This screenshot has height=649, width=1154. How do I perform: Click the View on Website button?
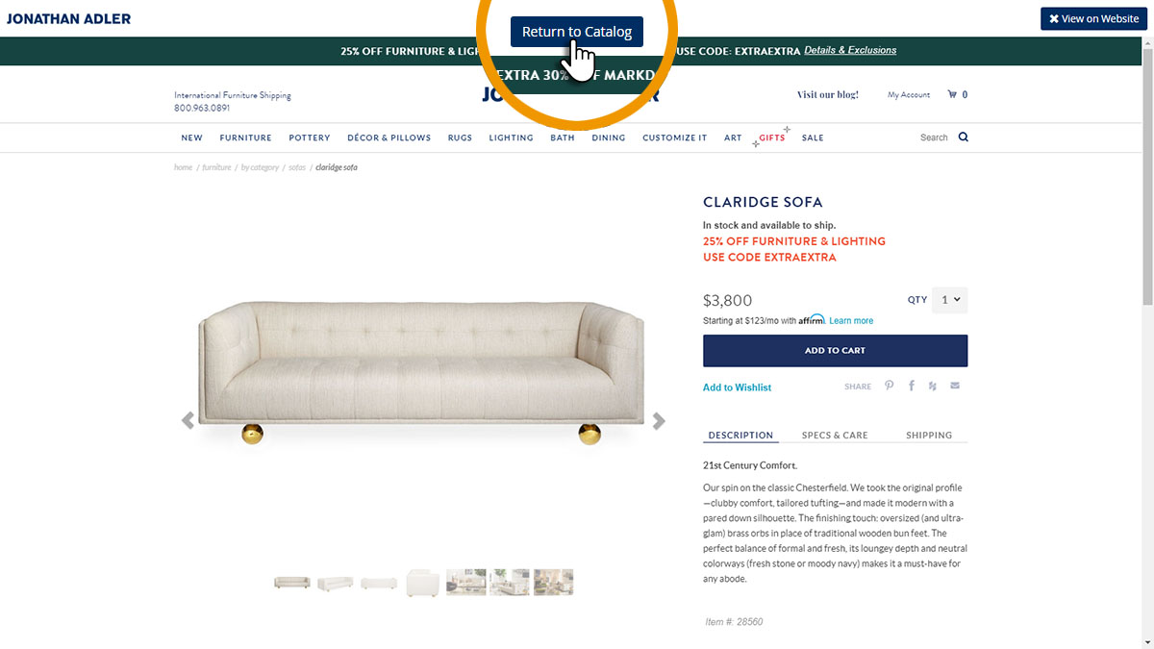point(1094,18)
